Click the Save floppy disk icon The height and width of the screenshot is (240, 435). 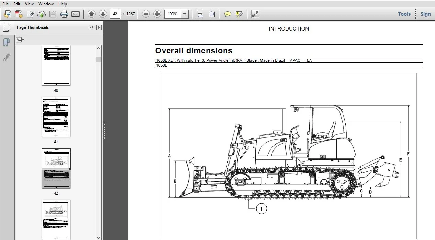53,14
